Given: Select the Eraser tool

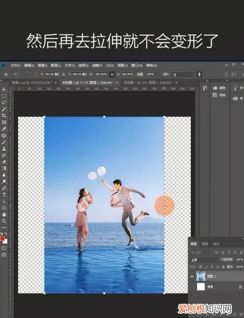Looking at the screenshot, I should (x=4, y=162).
